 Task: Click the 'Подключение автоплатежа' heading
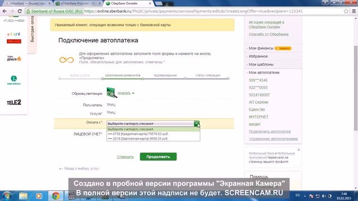pyautogui.click(x=98, y=40)
